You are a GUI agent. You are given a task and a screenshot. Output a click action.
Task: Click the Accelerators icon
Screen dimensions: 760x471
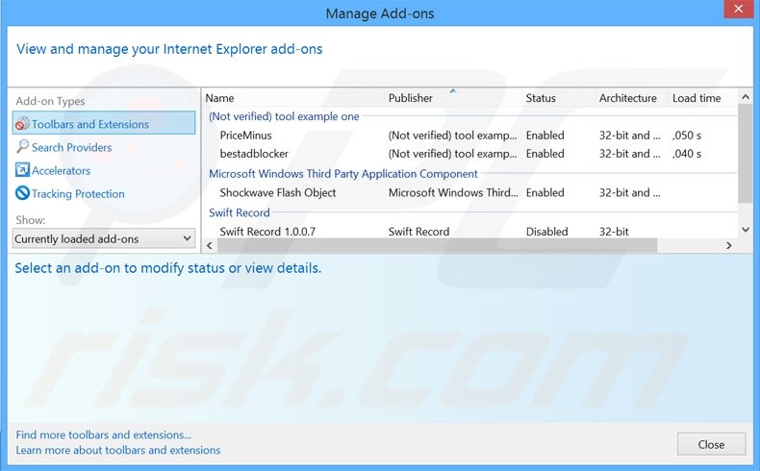[x=23, y=170]
